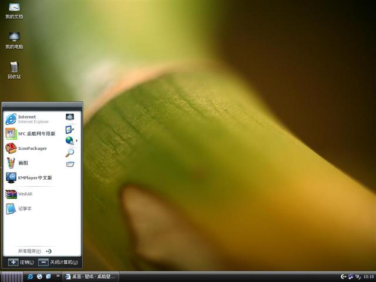
Task: Click the 10:18 clock in the tray
Action: pos(369,277)
